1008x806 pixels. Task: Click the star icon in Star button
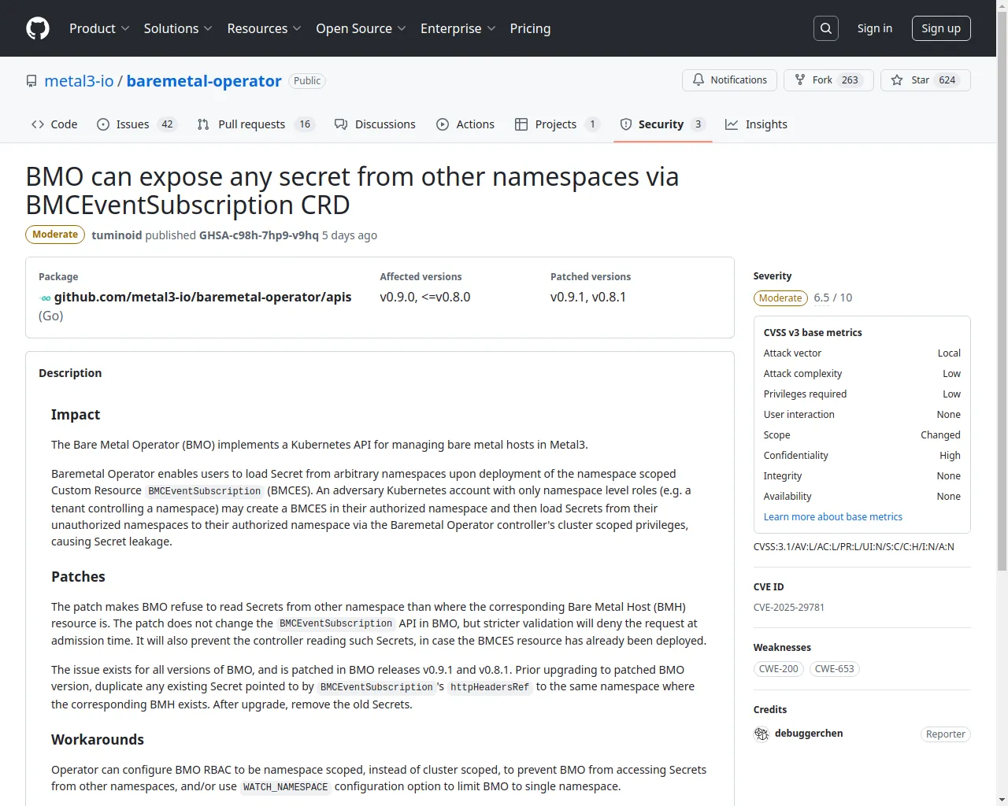pyautogui.click(x=897, y=80)
